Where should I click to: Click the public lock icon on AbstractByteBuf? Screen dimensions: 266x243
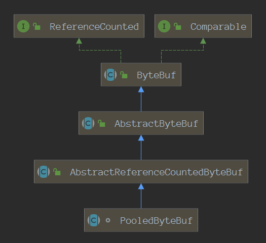(x=101, y=123)
